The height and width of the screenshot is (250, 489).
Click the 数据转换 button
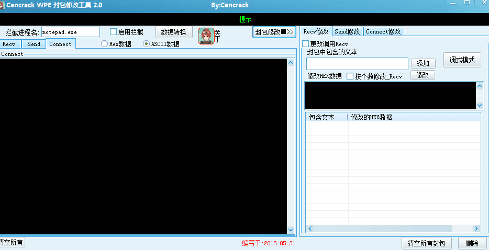(174, 32)
